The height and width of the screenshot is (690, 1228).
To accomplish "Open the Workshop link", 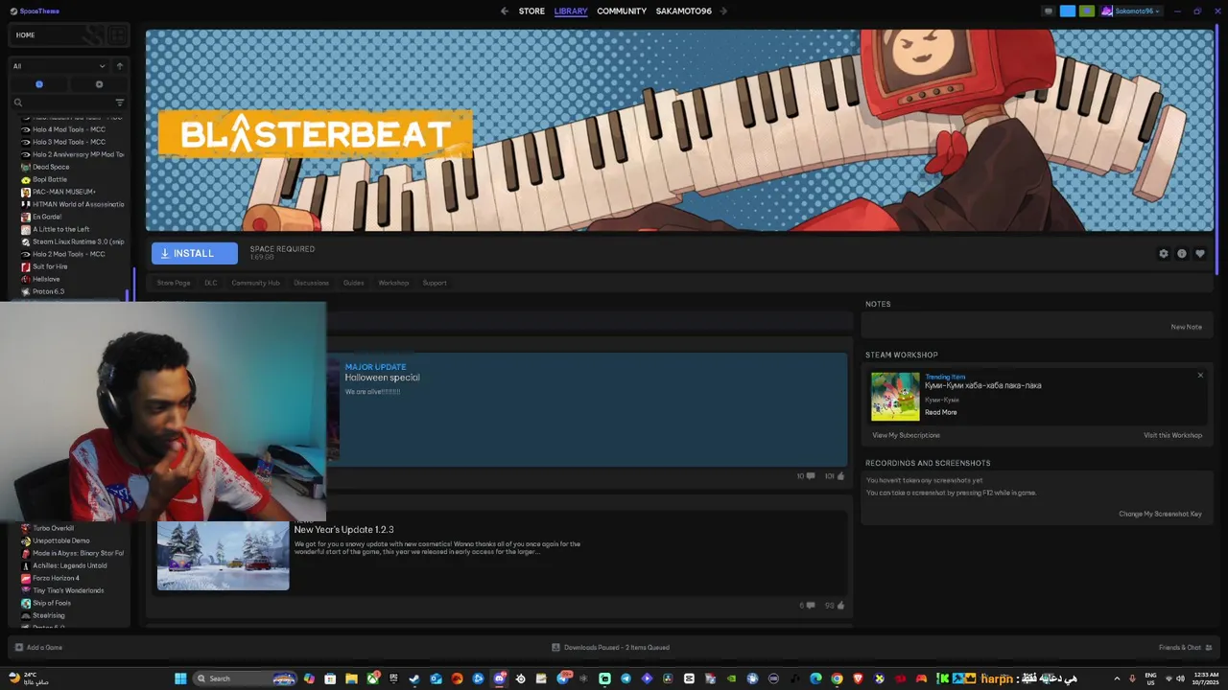I will coord(393,283).
